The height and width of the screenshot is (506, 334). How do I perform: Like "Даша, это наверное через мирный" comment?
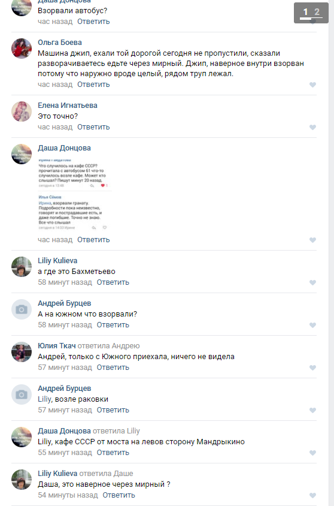coord(312,495)
